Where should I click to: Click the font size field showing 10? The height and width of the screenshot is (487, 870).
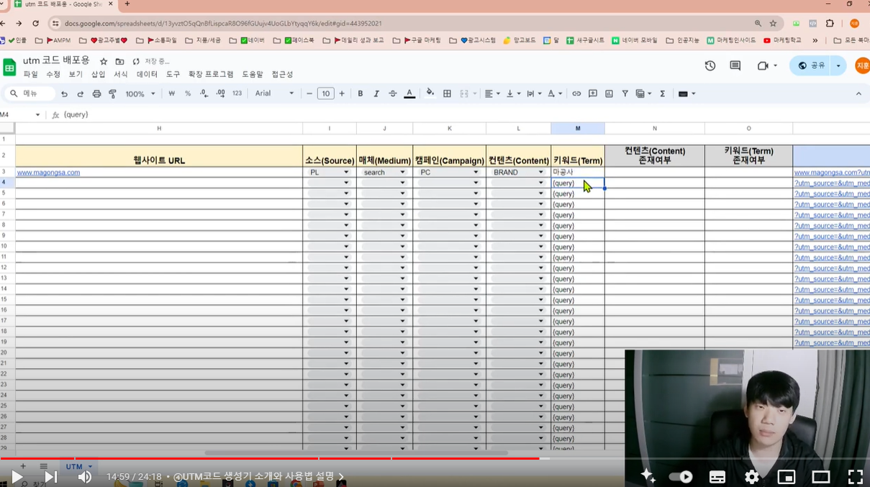[326, 94]
